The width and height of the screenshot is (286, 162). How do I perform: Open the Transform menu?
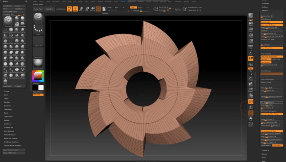[x=177, y=2]
